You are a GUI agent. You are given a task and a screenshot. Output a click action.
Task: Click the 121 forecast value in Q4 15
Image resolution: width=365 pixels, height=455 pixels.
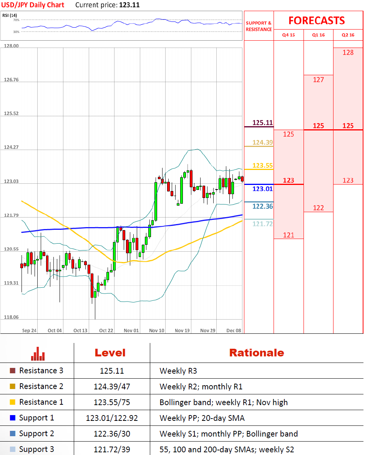click(289, 235)
